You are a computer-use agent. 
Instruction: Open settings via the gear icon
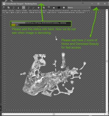pyautogui.click(x=64, y=8)
